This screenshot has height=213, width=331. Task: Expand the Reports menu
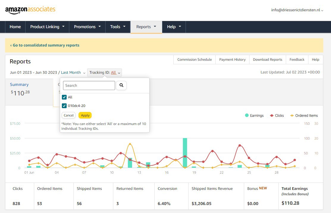[x=146, y=27]
